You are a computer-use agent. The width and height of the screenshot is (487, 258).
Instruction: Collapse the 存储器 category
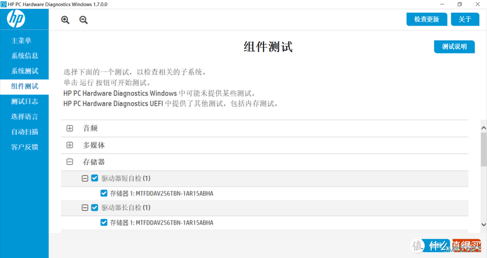pos(70,162)
